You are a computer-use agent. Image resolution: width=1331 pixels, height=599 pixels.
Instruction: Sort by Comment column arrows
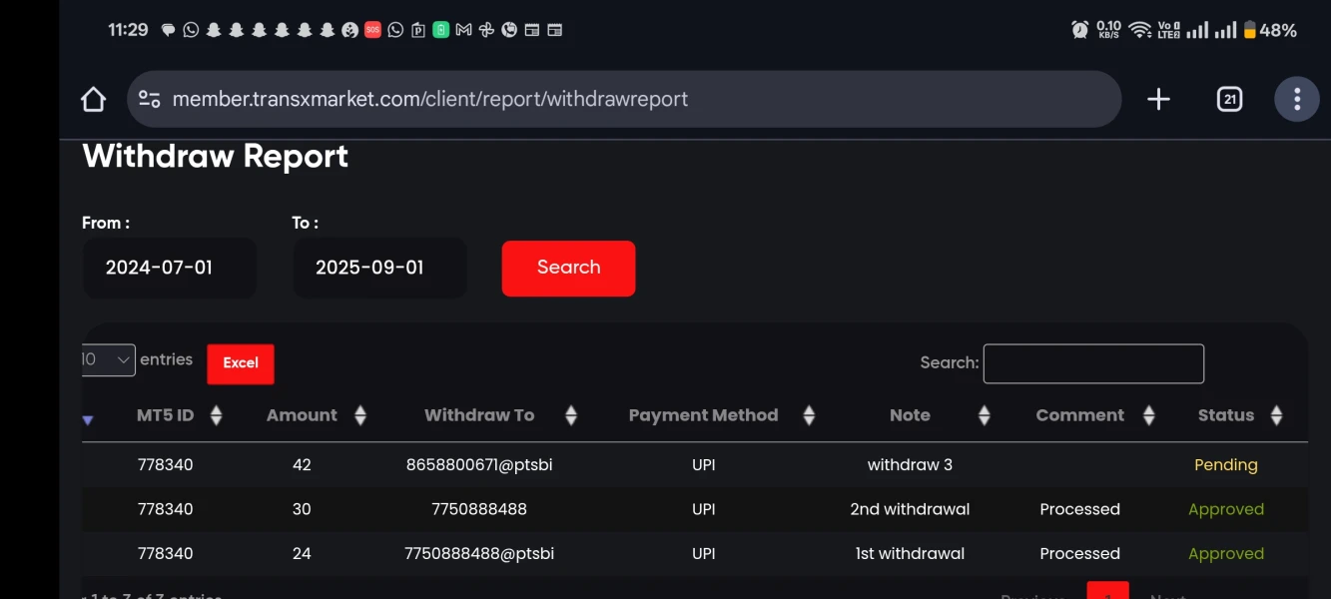pyautogui.click(x=1148, y=415)
